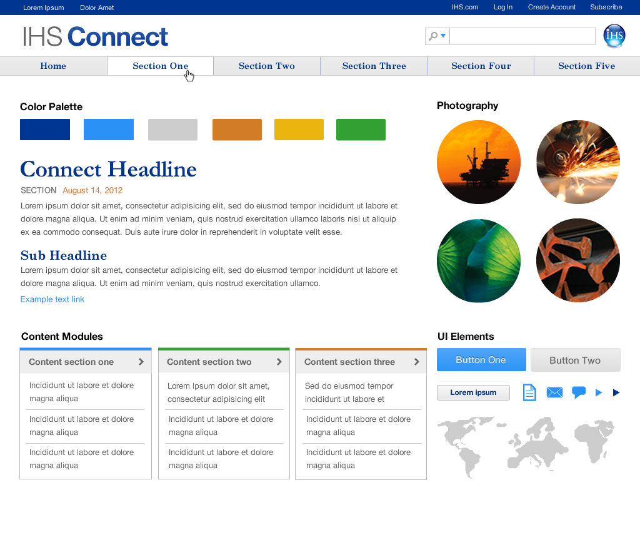The width and height of the screenshot is (640, 552).
Task: Click the email envelope icon
Action: 554,392
